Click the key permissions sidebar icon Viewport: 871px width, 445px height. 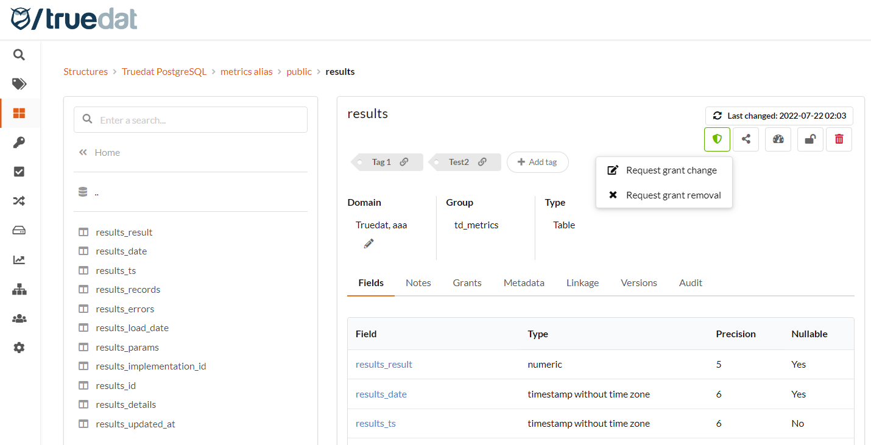[19, 142]
